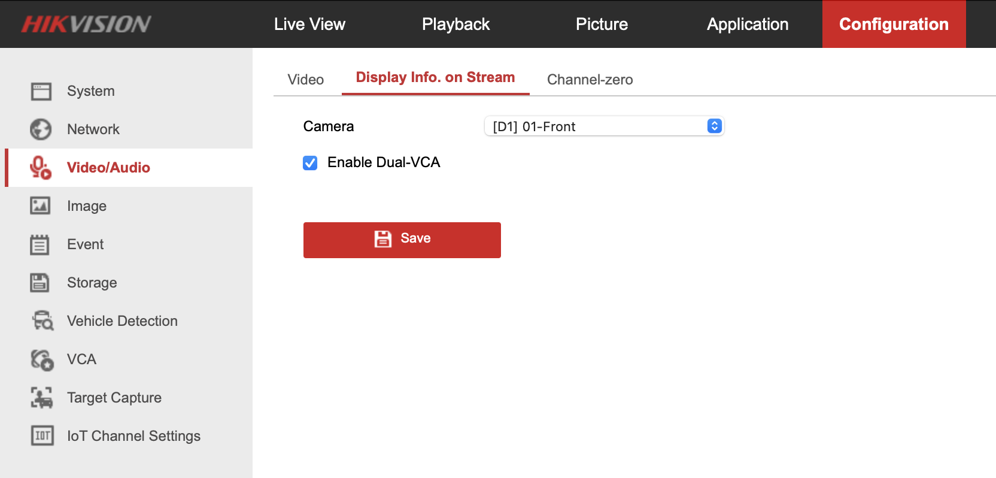
Task: Click the VCA icon in sidebar
Action: click(x=42, y=359)
